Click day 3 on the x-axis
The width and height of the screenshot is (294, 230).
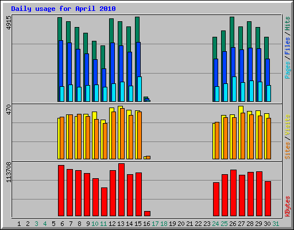36,224
